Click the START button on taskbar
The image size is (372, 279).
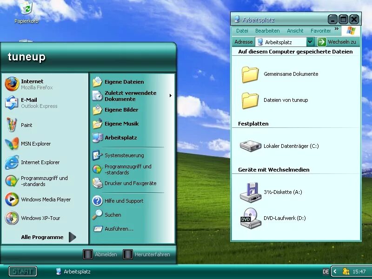[23, 271]
